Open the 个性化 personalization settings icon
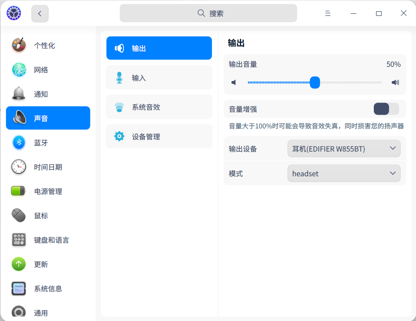Viewport: 416px width, 321px height. (18, 45)
